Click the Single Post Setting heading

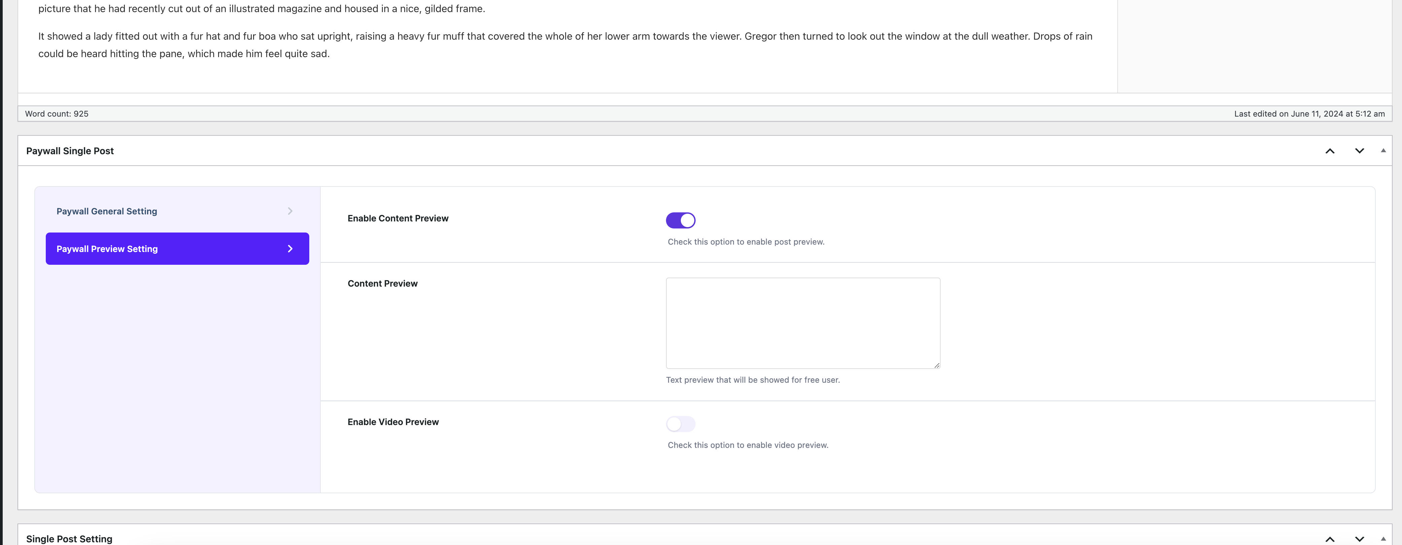(x=69, y=539)
